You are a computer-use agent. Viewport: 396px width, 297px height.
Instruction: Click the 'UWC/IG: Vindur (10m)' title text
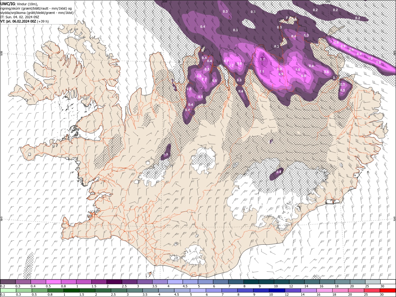pyautogui.click(x=19, y=4)
